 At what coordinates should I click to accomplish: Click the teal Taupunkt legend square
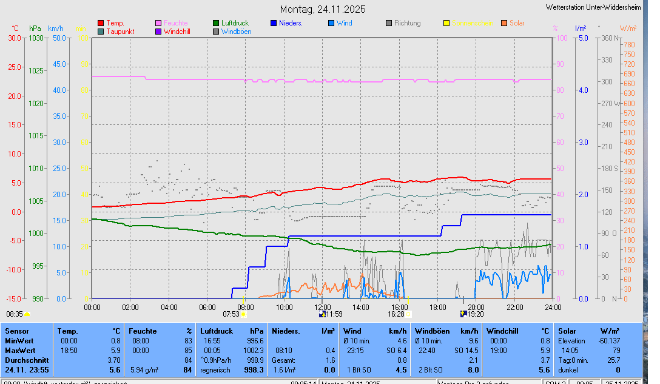(101, 31)
